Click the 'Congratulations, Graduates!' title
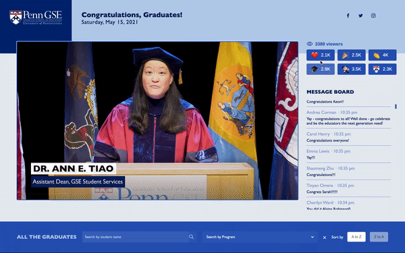 coord(132,15)
